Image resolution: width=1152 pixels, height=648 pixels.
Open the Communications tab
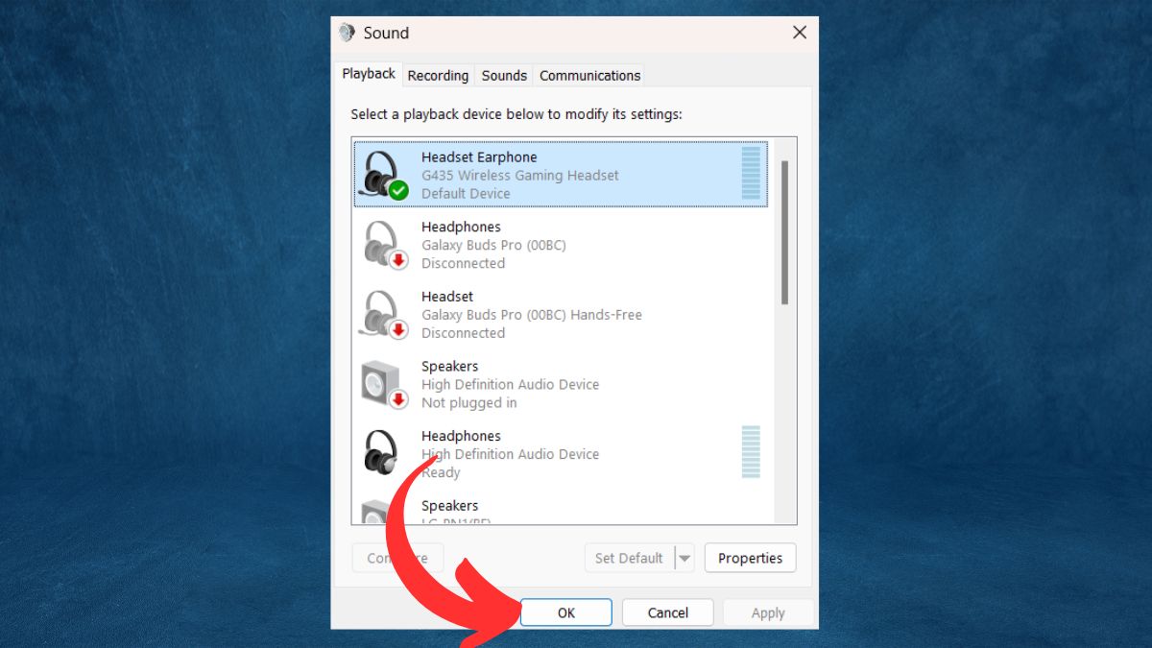click(589, 75)
